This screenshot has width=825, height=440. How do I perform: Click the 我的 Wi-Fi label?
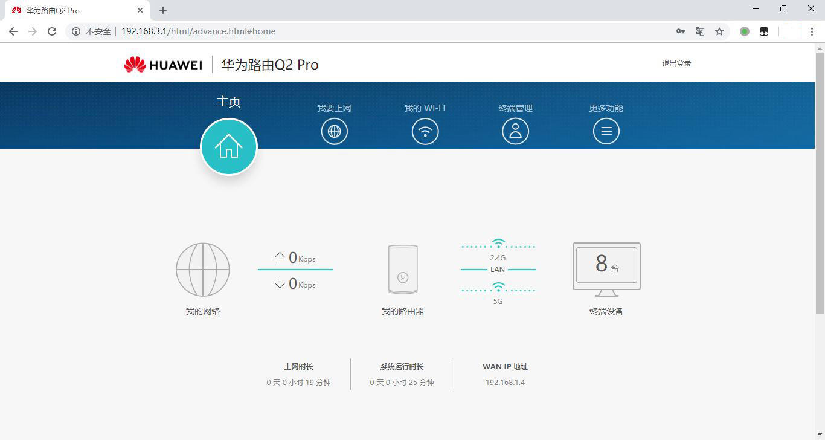point(425,108)
